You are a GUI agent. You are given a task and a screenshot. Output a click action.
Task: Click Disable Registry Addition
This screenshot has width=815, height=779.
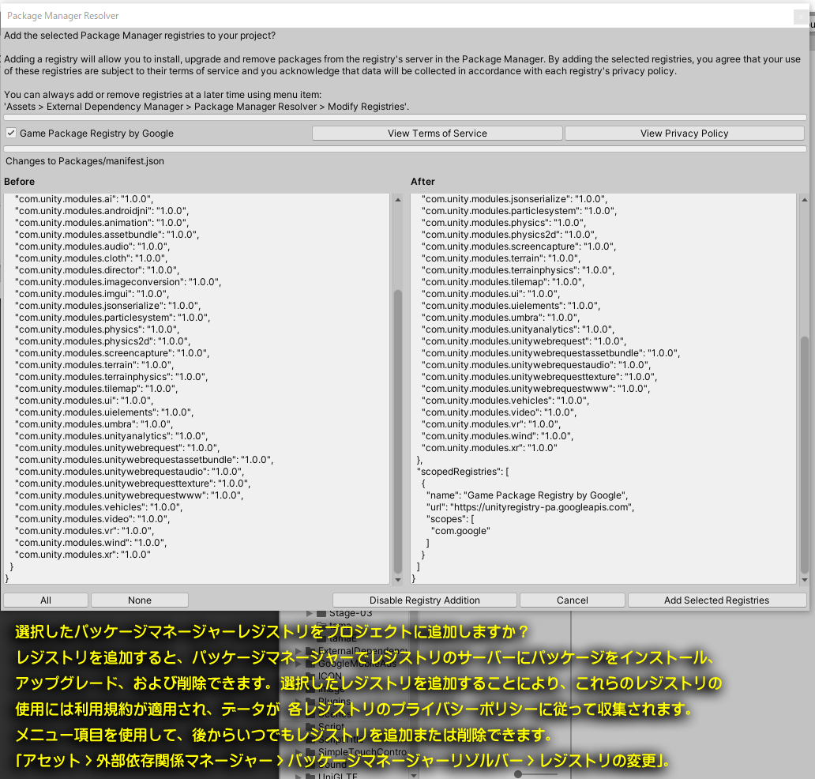pos(425,600)
